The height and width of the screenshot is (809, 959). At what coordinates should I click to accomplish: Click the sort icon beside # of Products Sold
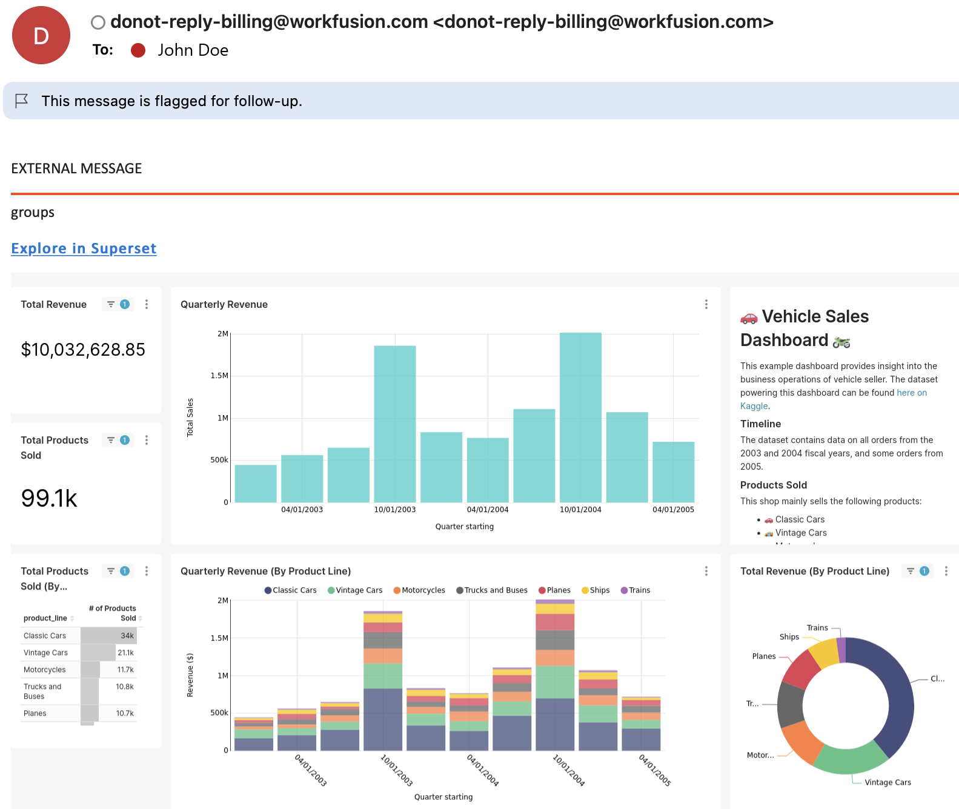tap(140, 618)
